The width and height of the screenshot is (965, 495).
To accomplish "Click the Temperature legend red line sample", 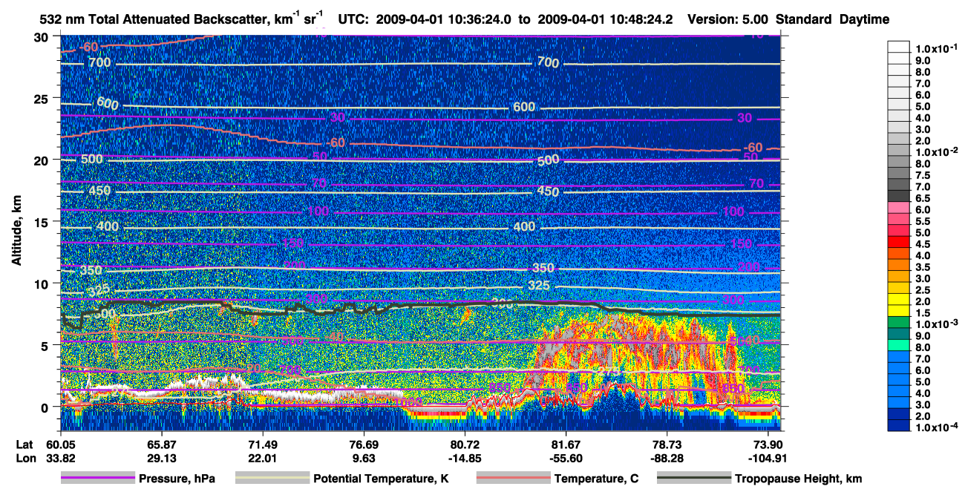I will click(x=514, y=479).
